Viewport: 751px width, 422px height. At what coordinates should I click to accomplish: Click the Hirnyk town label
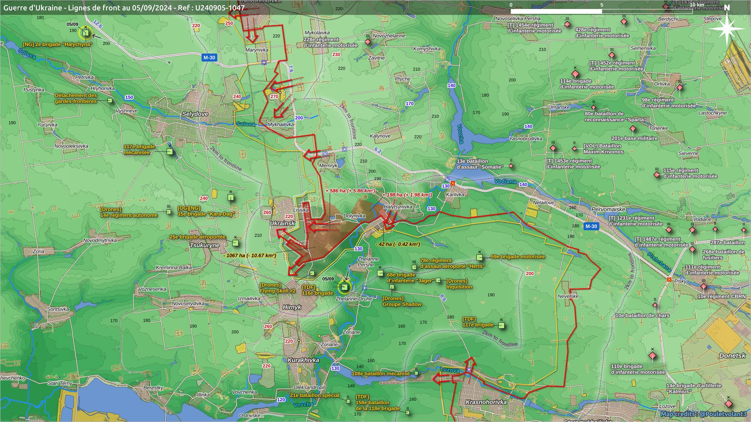(x=292, y=307)
